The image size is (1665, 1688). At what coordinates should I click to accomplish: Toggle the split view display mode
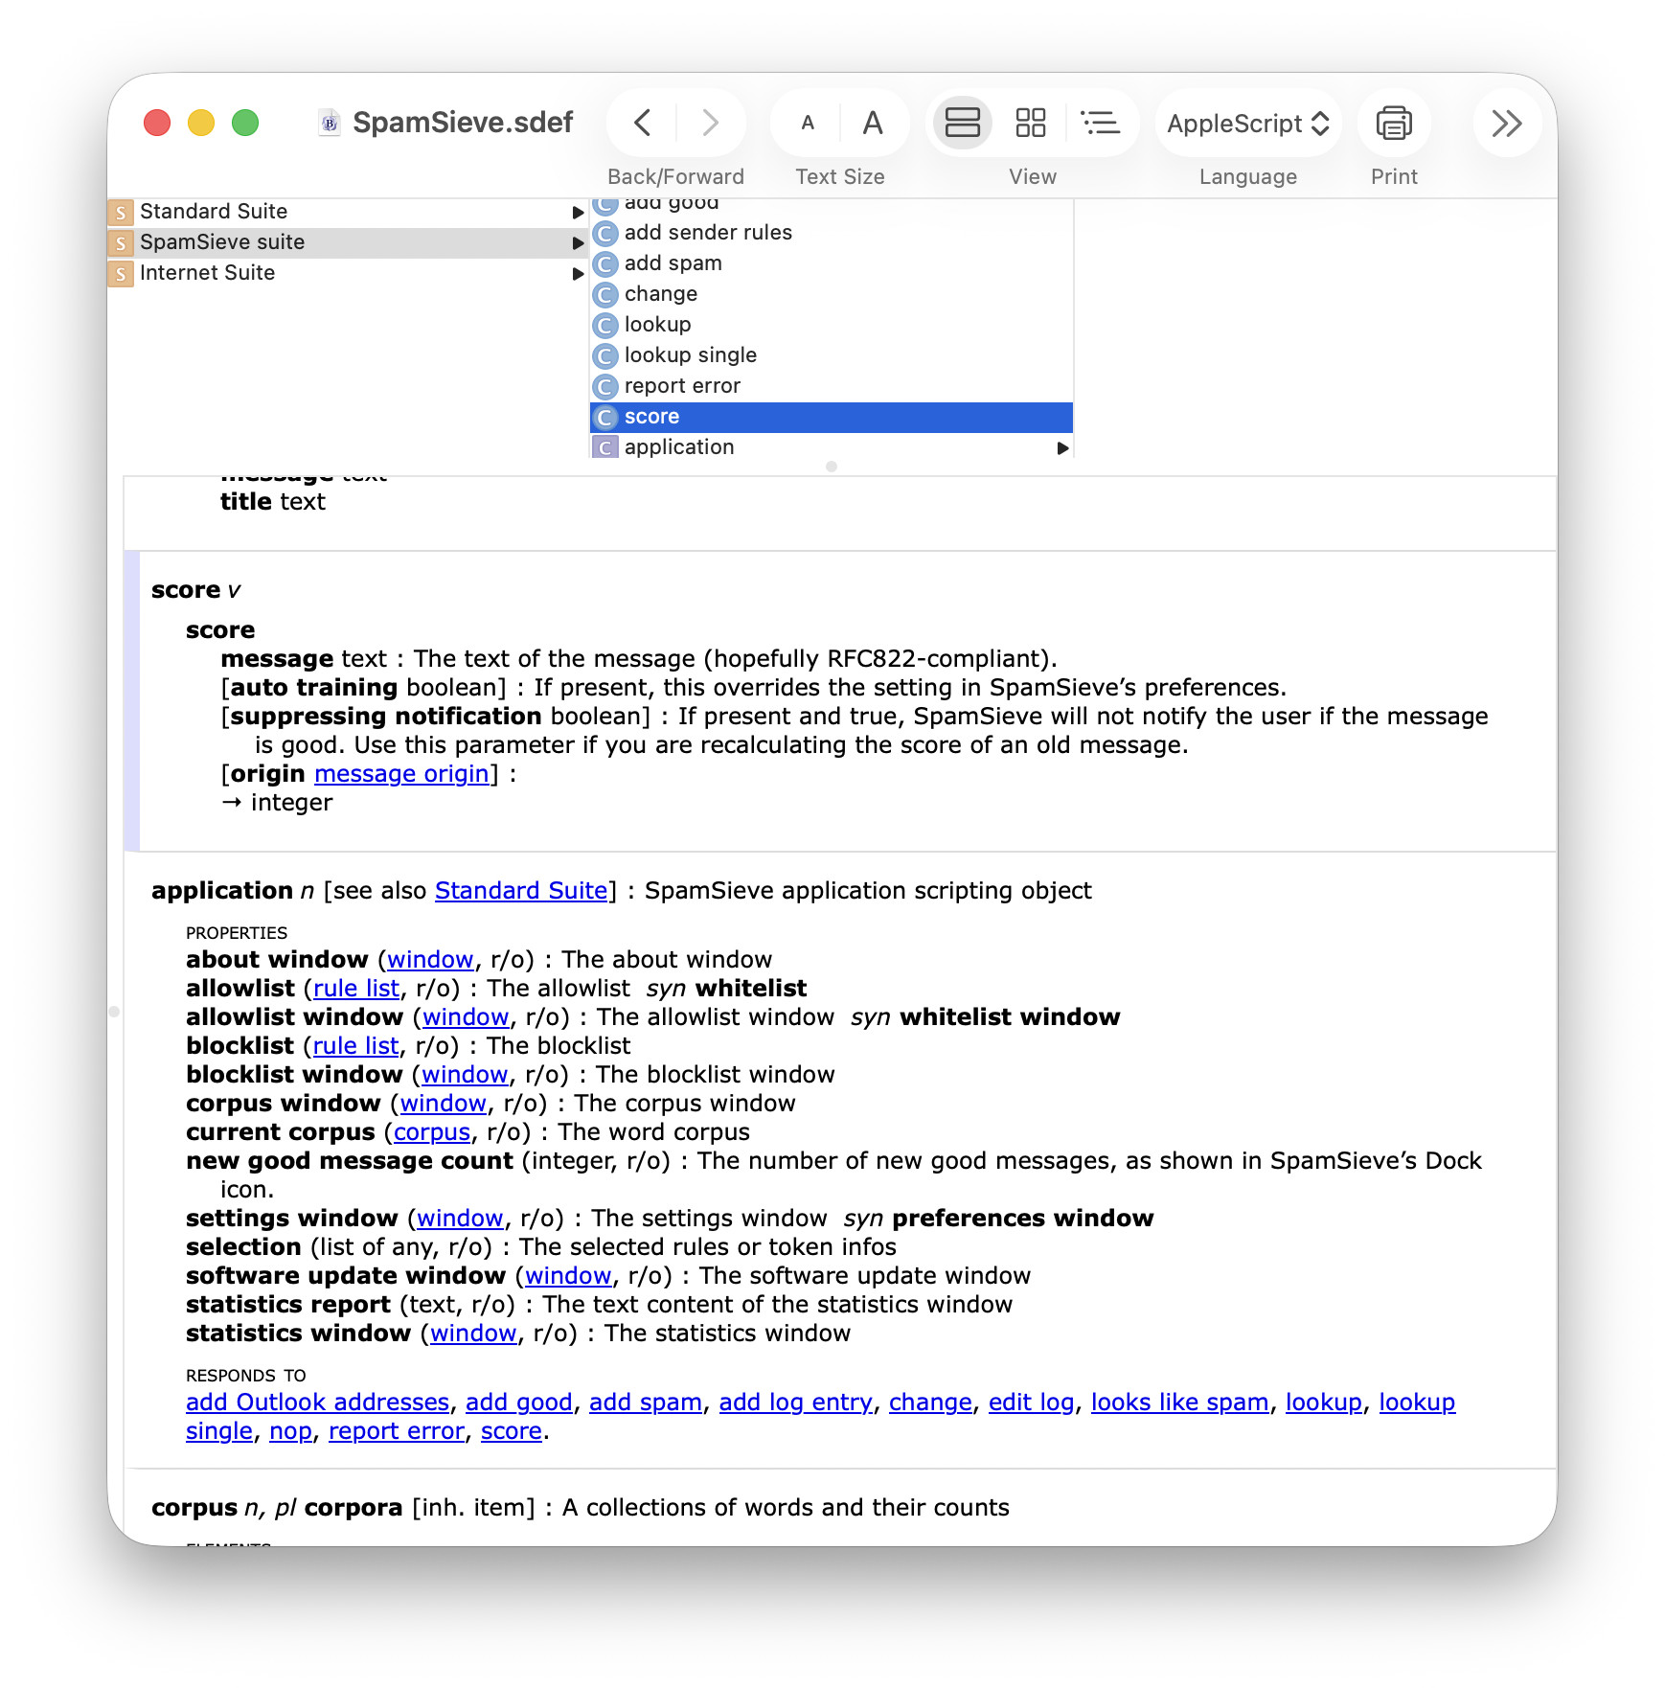pyautogui.click(x=962, y=123)
